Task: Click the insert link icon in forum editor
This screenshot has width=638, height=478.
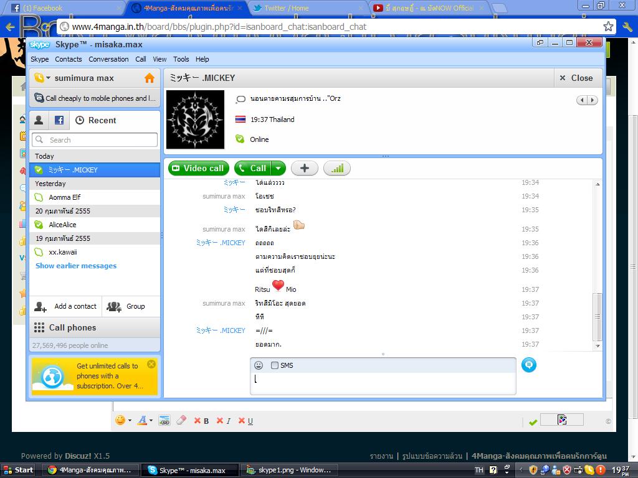Action: [164, 421]
